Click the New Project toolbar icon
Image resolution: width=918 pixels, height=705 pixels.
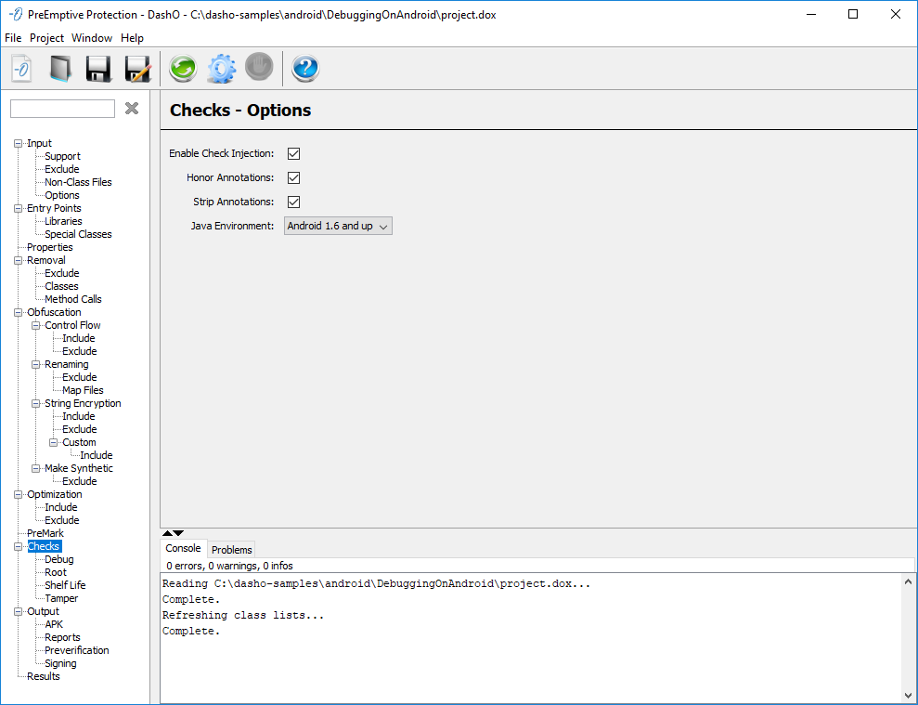(21, 69)
